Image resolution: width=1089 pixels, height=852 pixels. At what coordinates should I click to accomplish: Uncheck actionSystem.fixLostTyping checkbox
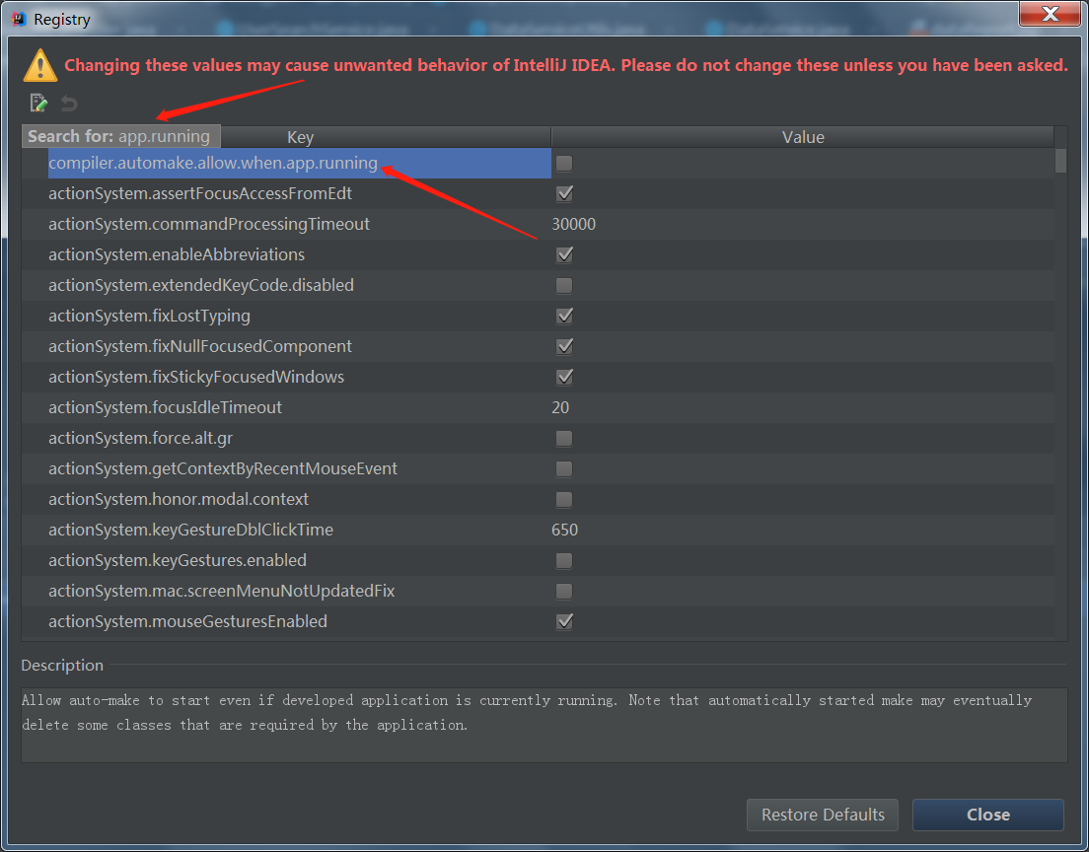[x=564, y=316]
